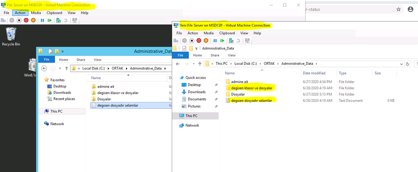Viewport: 418px width, 172px height.
Task: Open the Recycle Bin desktop icon
Action: point(11,37)
